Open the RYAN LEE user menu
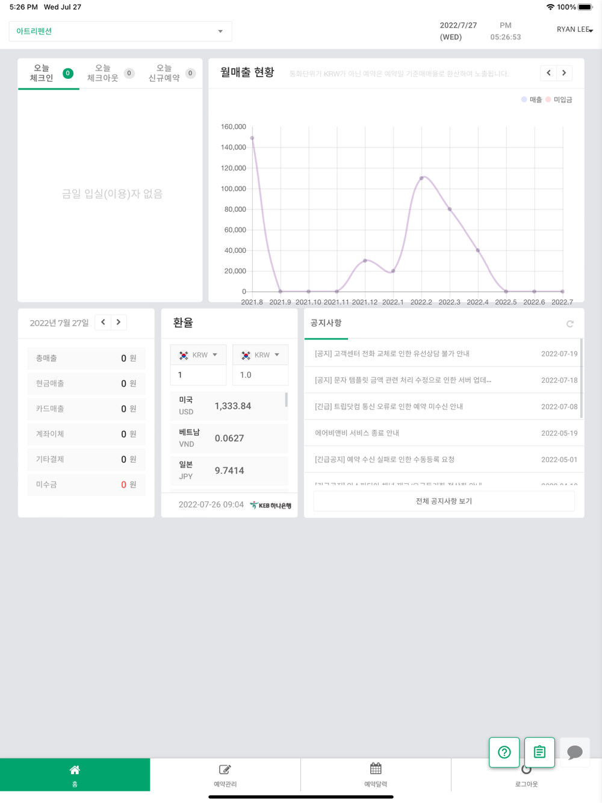 coord(575,29)
